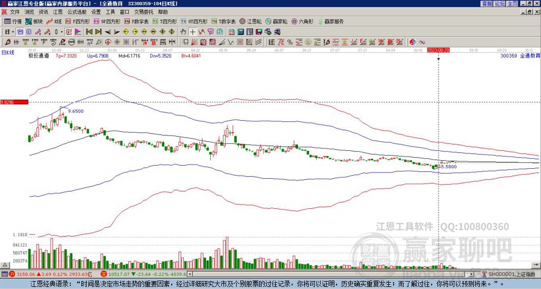The height and width of the screenshot is (289, 541).
Task: Expand the triangle button beside volume panel
Action: tap(5, 265)
